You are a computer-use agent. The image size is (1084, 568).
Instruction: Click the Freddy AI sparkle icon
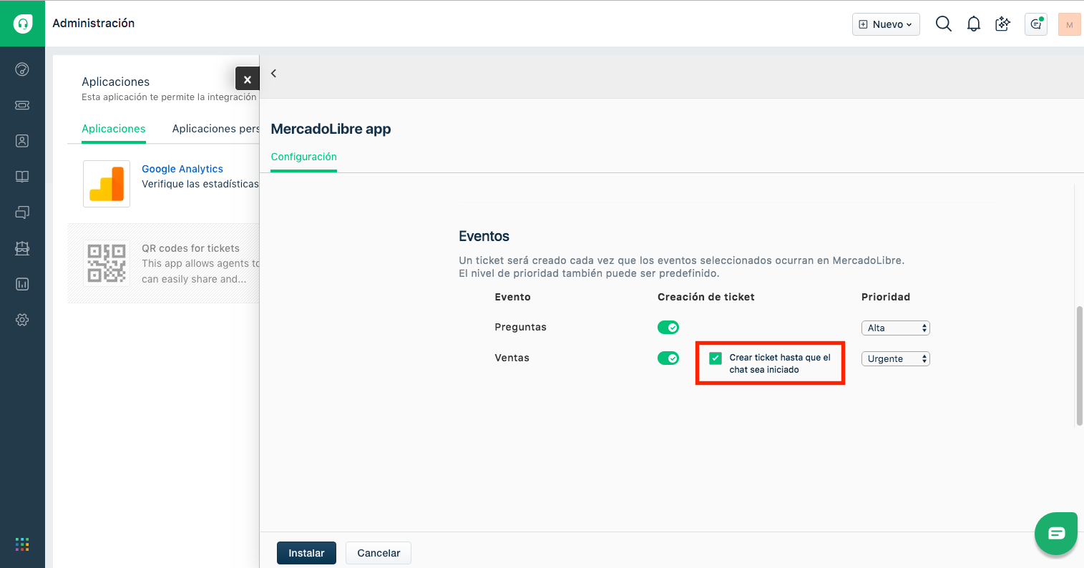(x=1003, y=24)
